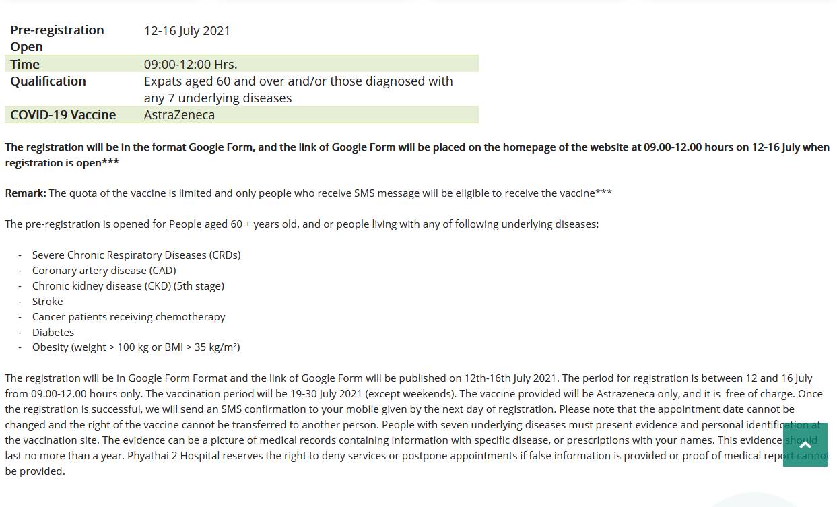Screen dimensions: 837x507
Task: Click the "Diabetes" list item
Action: point(53,333)
